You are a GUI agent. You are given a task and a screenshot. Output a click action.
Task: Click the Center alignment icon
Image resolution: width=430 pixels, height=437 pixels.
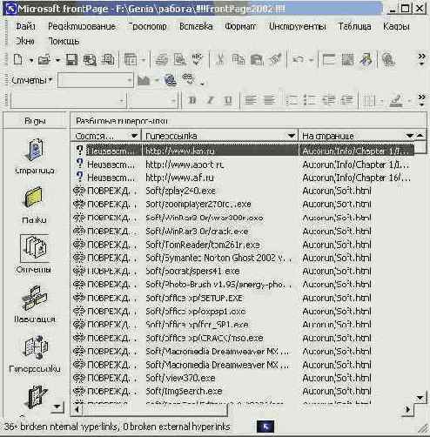pyautogui.click(x=270, y=100)
